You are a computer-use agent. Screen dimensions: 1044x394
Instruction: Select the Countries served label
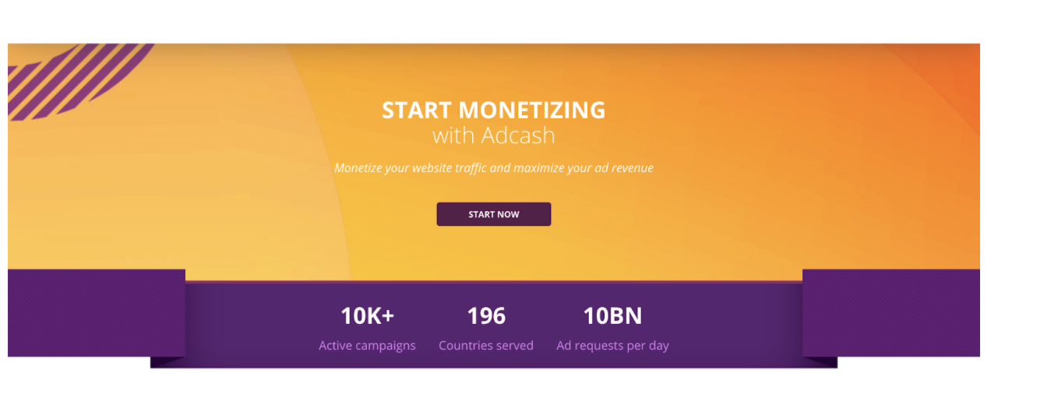(486, 345)
